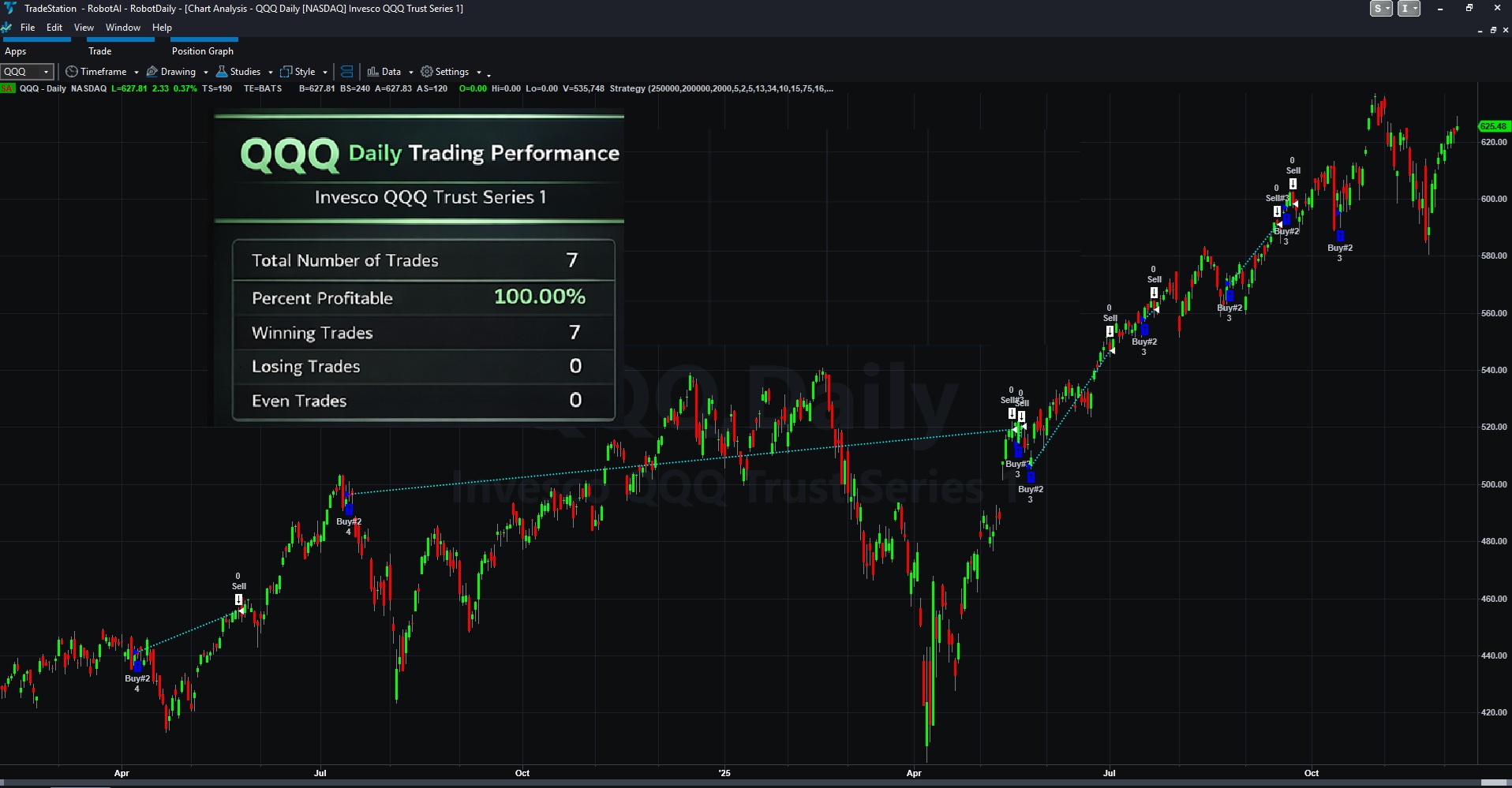Click the 'Winning Trades' row label
The height and width of the screenshot is (788, 1512).
point(313,334)
